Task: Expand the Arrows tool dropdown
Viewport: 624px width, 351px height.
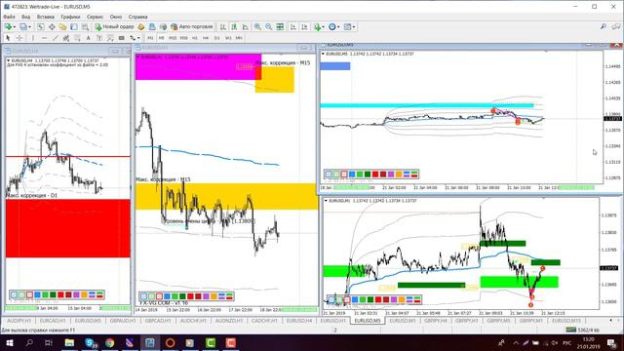Action: pos(138,38)
